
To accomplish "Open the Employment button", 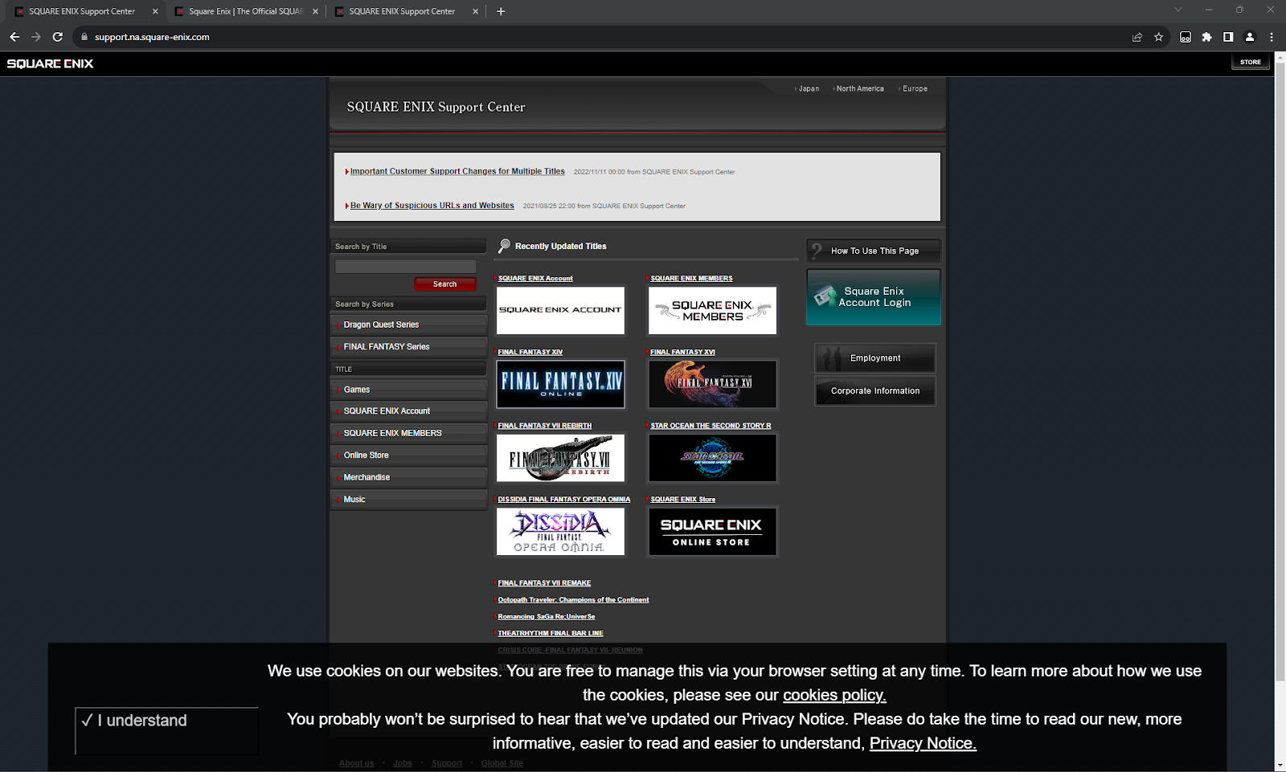I will tap(875, 358).
